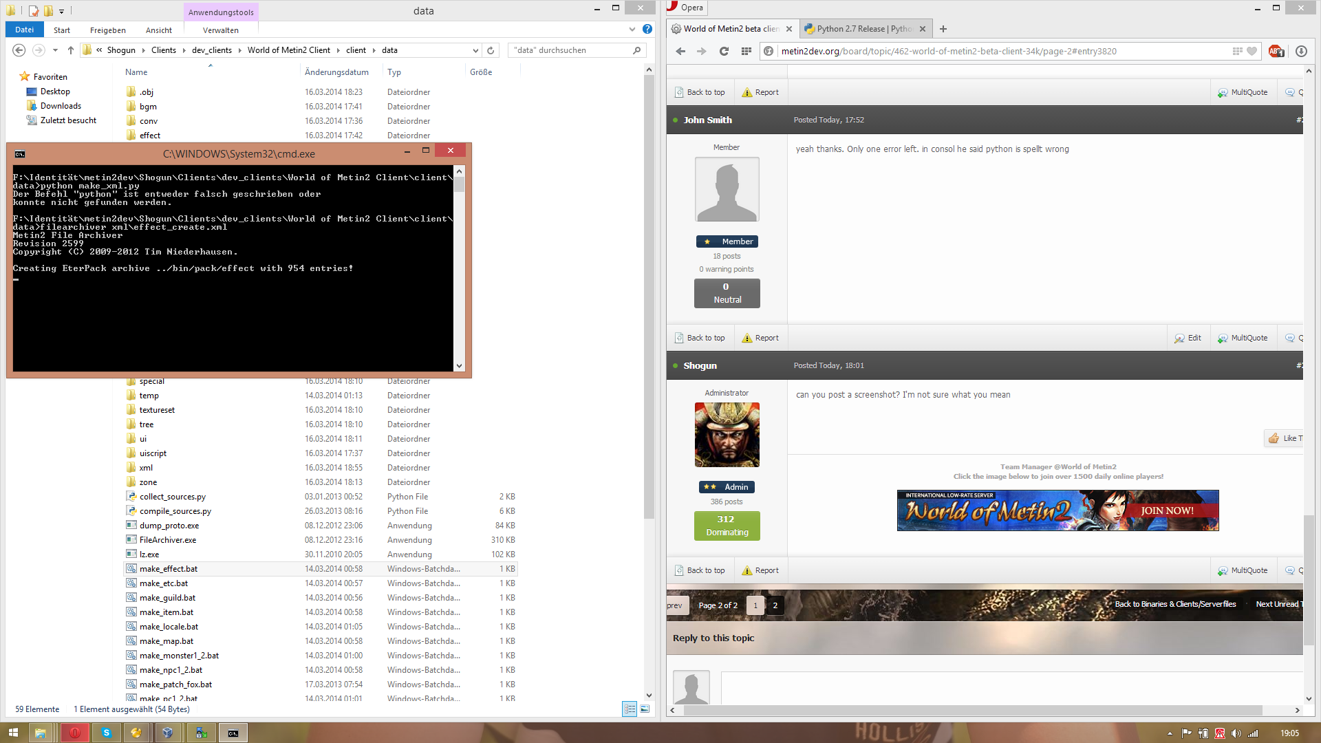This screenshot has height=743, width=1321.
Task: Open the Verwalten ribbon tab
Action: 221,30
